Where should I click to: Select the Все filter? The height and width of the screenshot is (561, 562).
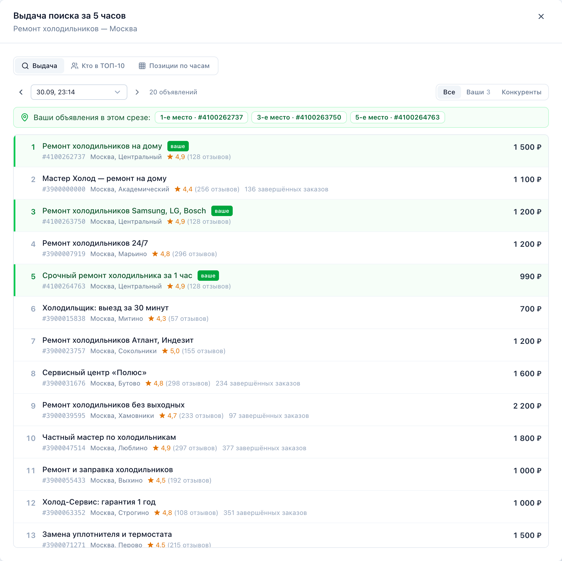(449, 92)
